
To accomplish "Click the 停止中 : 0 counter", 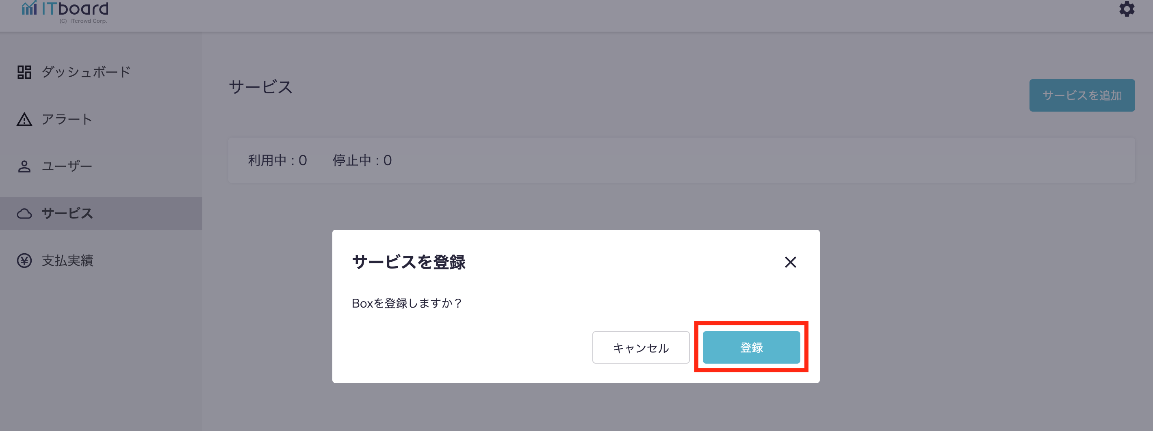I will [x=362, y=160].
